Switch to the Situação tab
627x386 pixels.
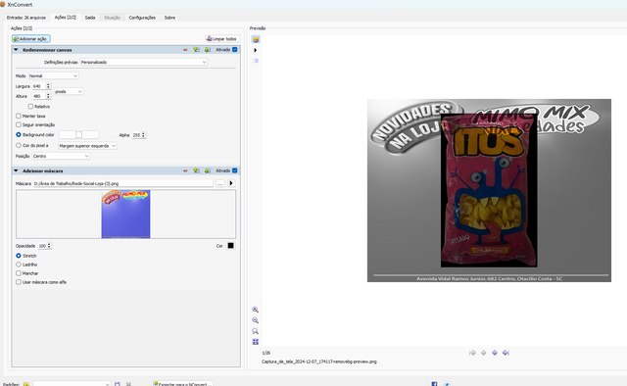(x=112, y=18)
